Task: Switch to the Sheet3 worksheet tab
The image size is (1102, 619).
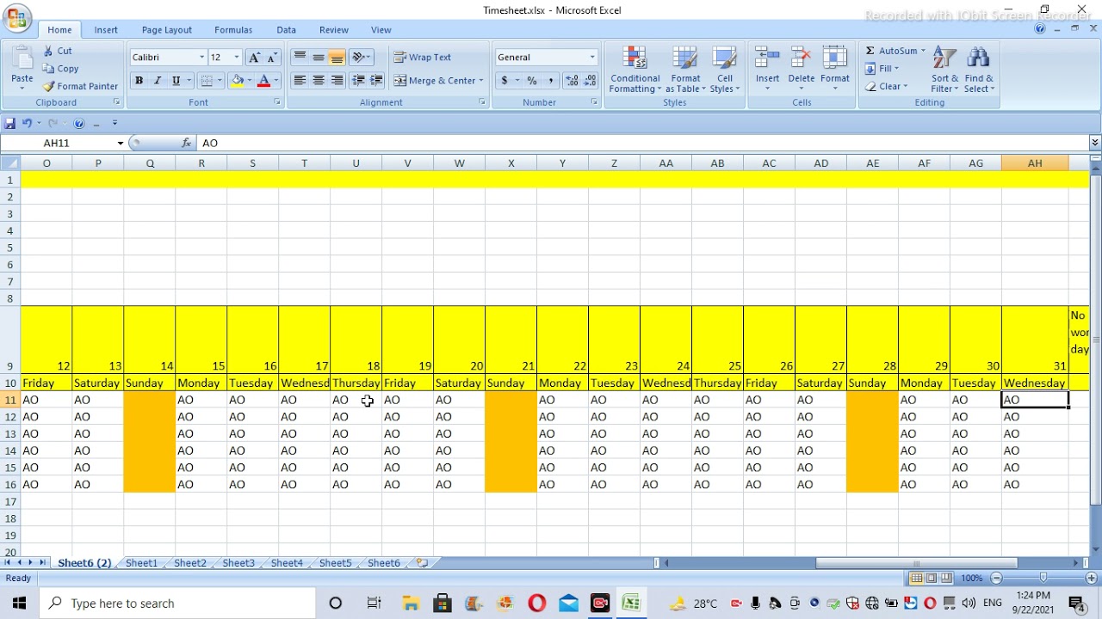Action: [x=238, y=563]
